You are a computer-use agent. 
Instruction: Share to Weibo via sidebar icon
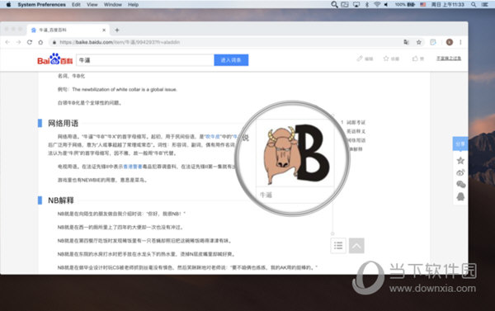click(x=460, y=172)
